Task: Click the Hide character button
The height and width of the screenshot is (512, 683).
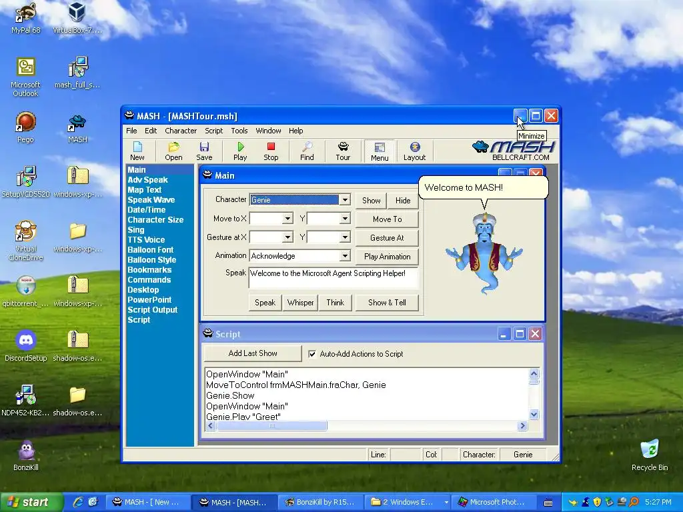Action: tap(403, 200)
